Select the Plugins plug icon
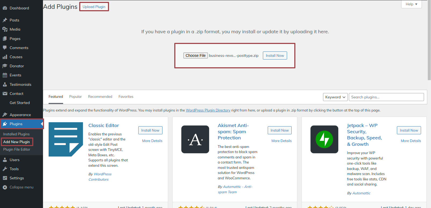 coord(5,124)
